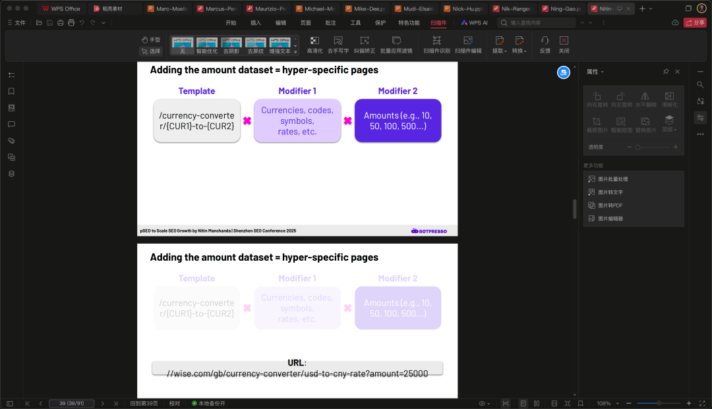Open the 保护 ribbon tab
712x409 pixels.
[380, 22]
